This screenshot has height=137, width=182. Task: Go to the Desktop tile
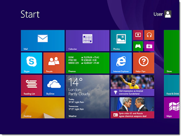click(43, 108)
